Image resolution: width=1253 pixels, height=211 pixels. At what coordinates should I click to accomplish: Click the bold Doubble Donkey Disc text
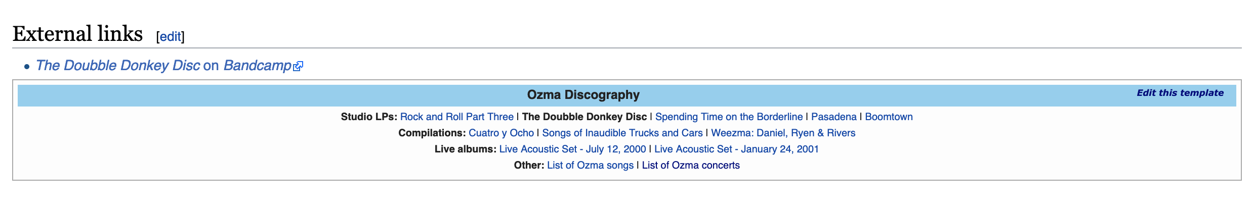584,117
